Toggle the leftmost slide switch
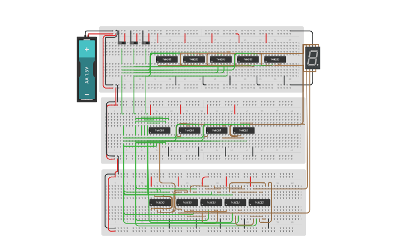397x248 pixels. (122, 43)
